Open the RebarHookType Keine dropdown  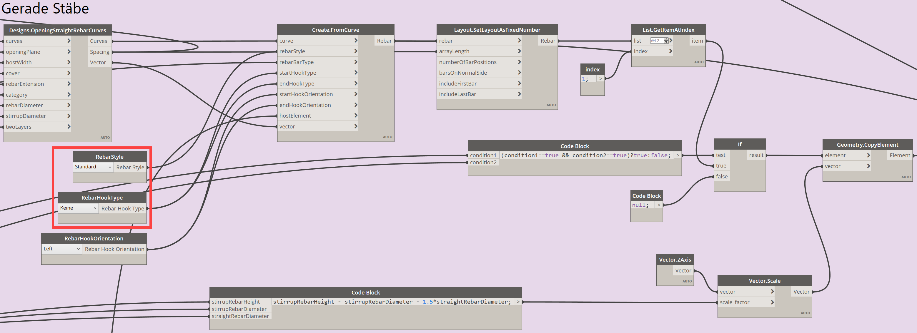[x=78, y=208]
